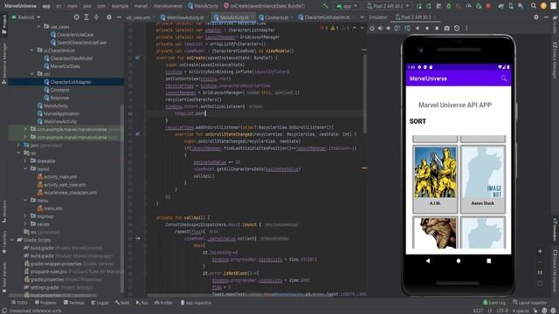Tap phone navigation Home button
Image resolution: width=559 pixels, height=314 pixels.
pyautogui.click(x=459, y=261)
